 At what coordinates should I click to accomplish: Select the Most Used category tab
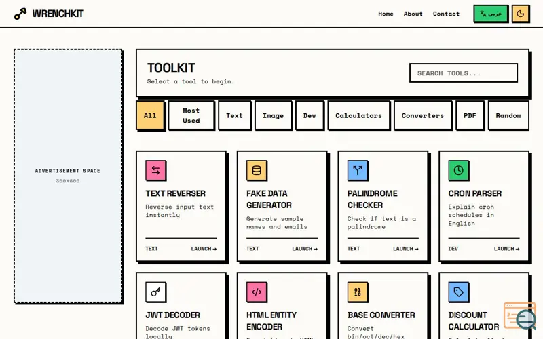(191, 115)
